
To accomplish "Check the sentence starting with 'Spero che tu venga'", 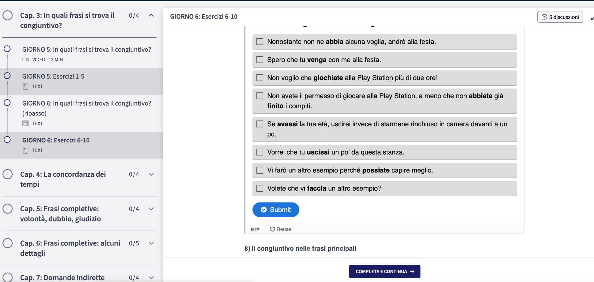I will point(260,59).
